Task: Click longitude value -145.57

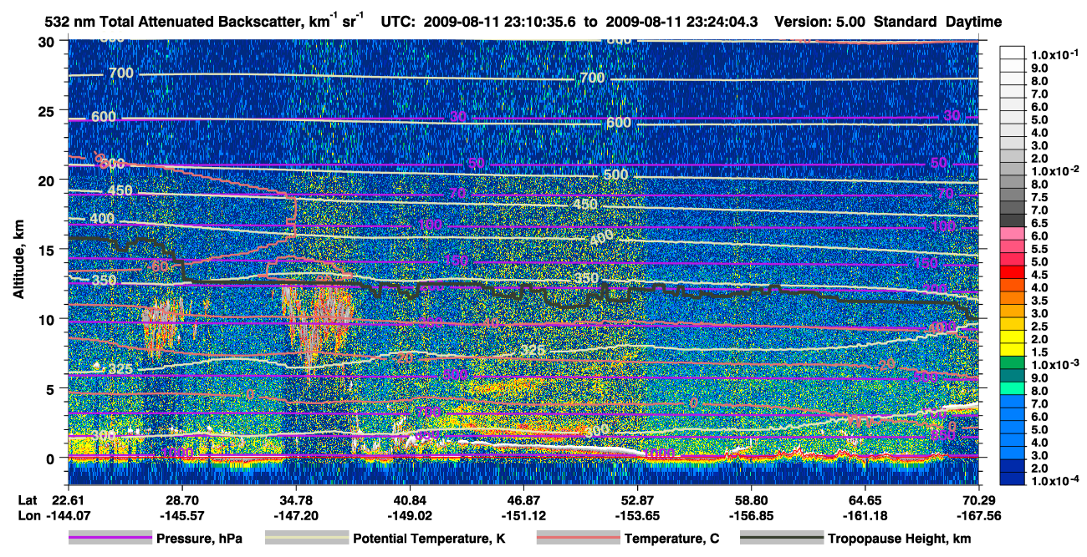Action: (x=182, y=514)
